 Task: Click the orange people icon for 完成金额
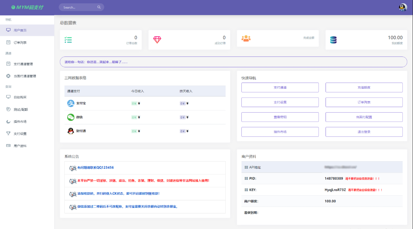(x=246, y=38)
